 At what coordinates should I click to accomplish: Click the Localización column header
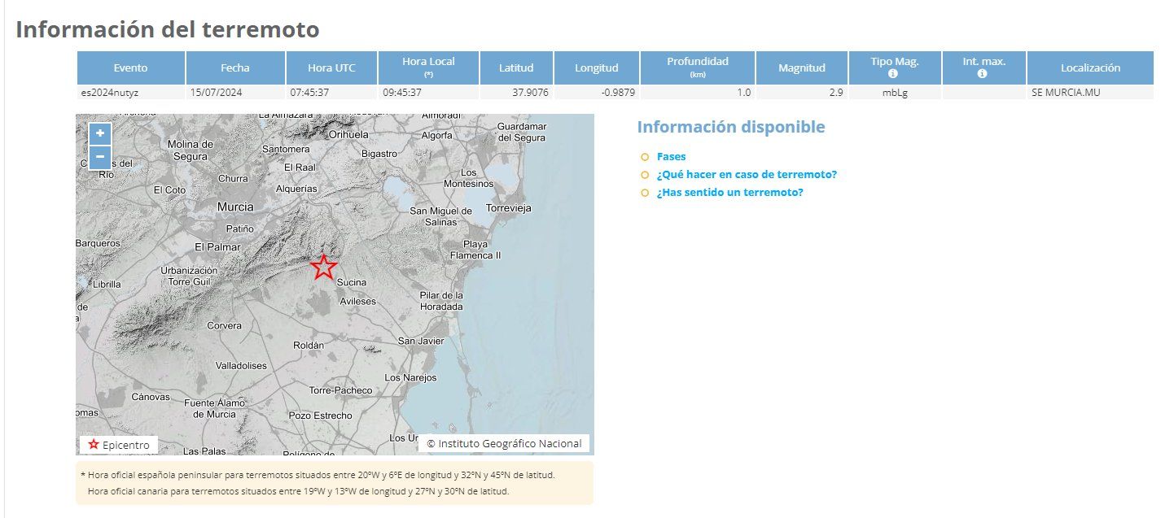[1090, 68]
